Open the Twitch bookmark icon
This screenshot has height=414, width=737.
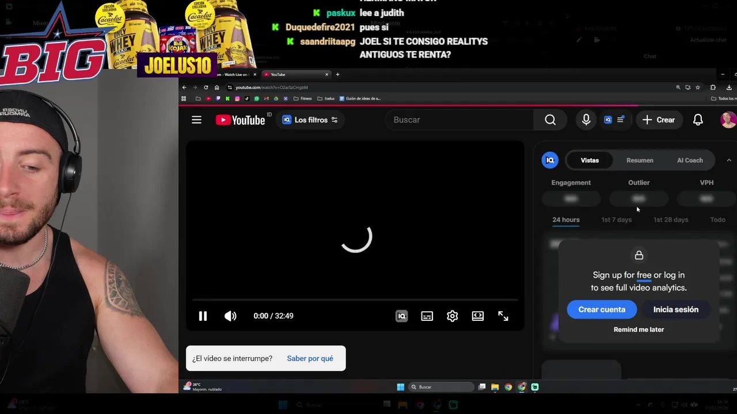click(218, 98)
